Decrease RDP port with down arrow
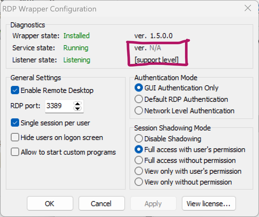Viewport: 259px width, 217px height. tap(77, 108)
